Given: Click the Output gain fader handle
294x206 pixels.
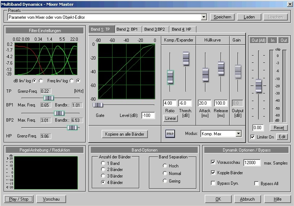Looking at the screenshot, I should pyautogui.click(x=238, y=72).
